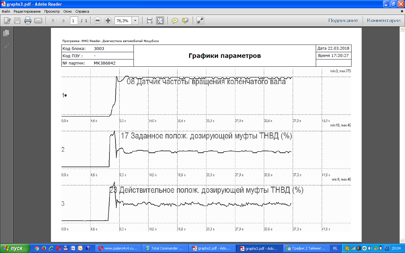
Task: Open the Справка menu
Action: (82, 11)
